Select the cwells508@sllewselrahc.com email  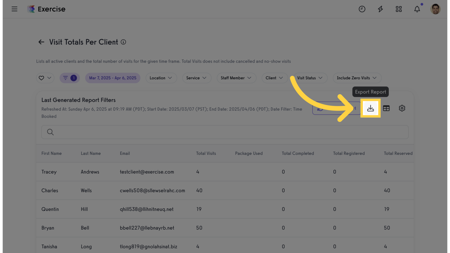coord(153,191)
